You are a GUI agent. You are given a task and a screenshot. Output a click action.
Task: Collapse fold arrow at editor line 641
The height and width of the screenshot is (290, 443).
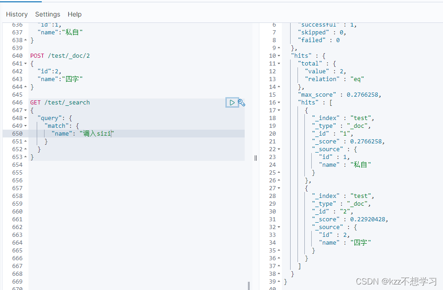[x=25, y=64]
